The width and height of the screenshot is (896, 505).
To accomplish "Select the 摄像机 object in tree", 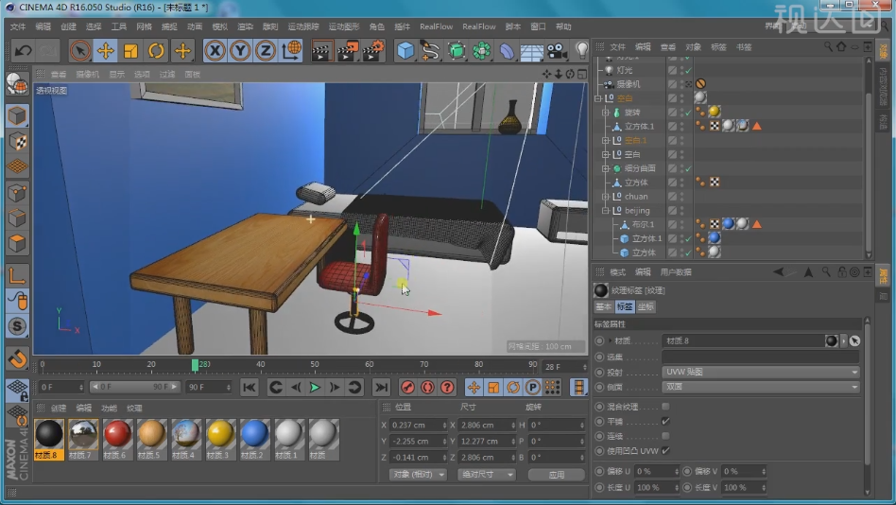I will click(x=628, y=84).
